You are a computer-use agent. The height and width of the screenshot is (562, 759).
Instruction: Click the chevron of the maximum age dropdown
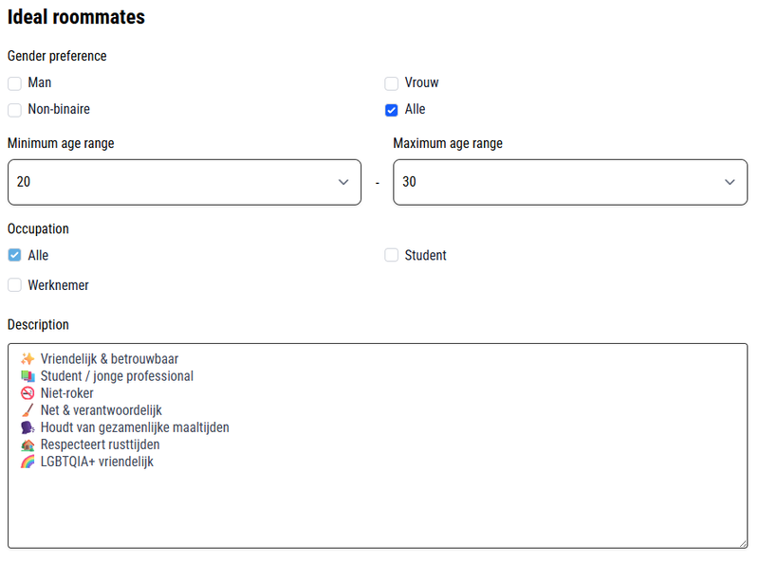pyautogui.click(x=730, y=182)
